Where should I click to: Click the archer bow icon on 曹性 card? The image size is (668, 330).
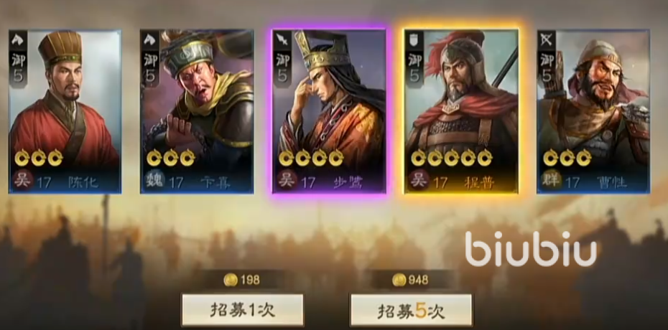[547, 40]
